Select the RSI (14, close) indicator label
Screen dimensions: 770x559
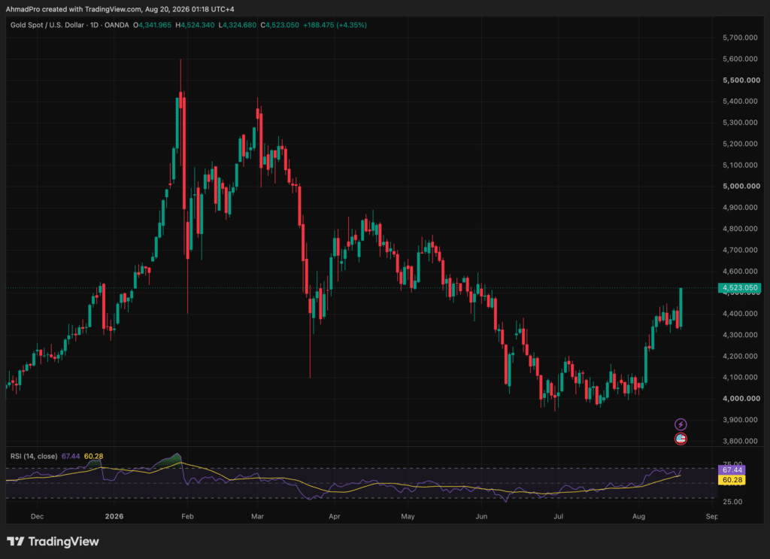34,457
